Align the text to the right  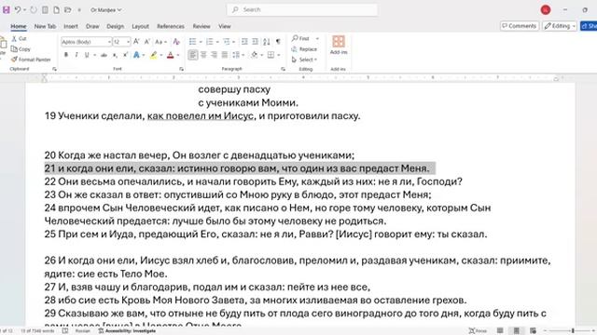[x=215, y=55]
